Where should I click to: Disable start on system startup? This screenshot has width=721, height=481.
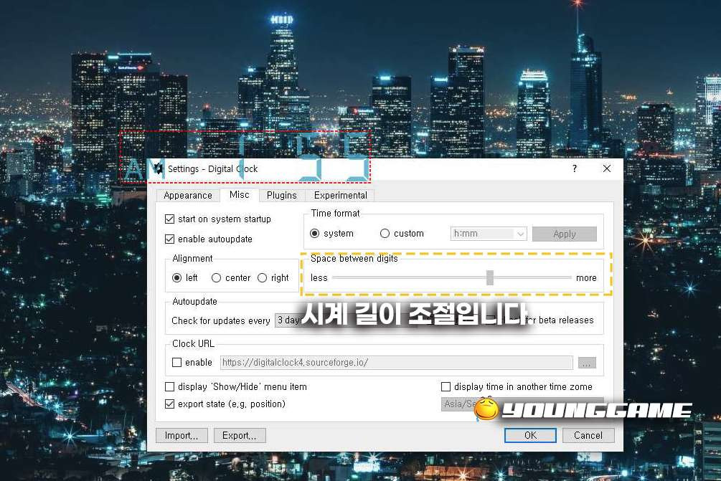click(169, 219)
